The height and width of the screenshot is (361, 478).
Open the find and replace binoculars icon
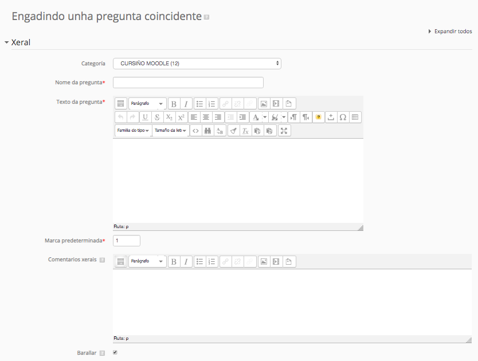(207, 131)
